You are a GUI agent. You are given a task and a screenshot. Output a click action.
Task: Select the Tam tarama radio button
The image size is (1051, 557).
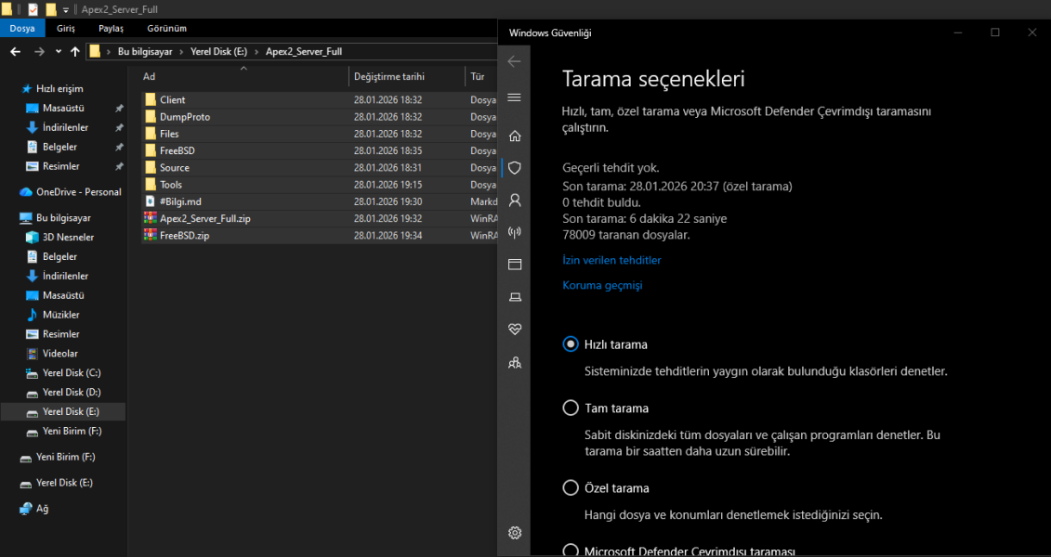click(571, 408)
